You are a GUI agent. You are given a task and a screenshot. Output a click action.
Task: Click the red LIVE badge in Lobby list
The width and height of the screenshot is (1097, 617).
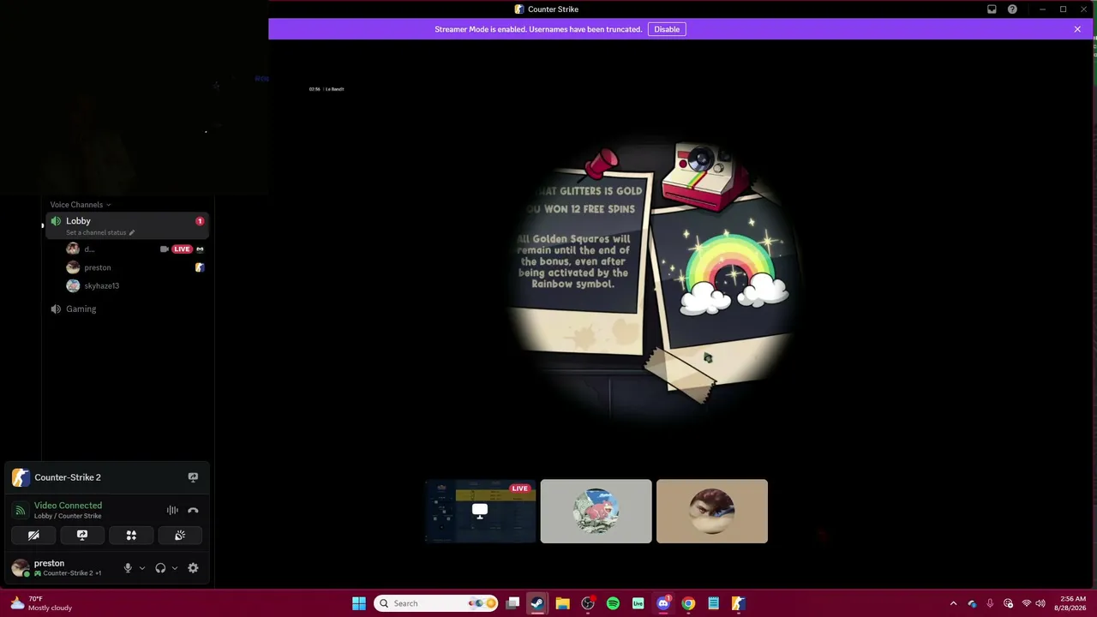(182, 249)
